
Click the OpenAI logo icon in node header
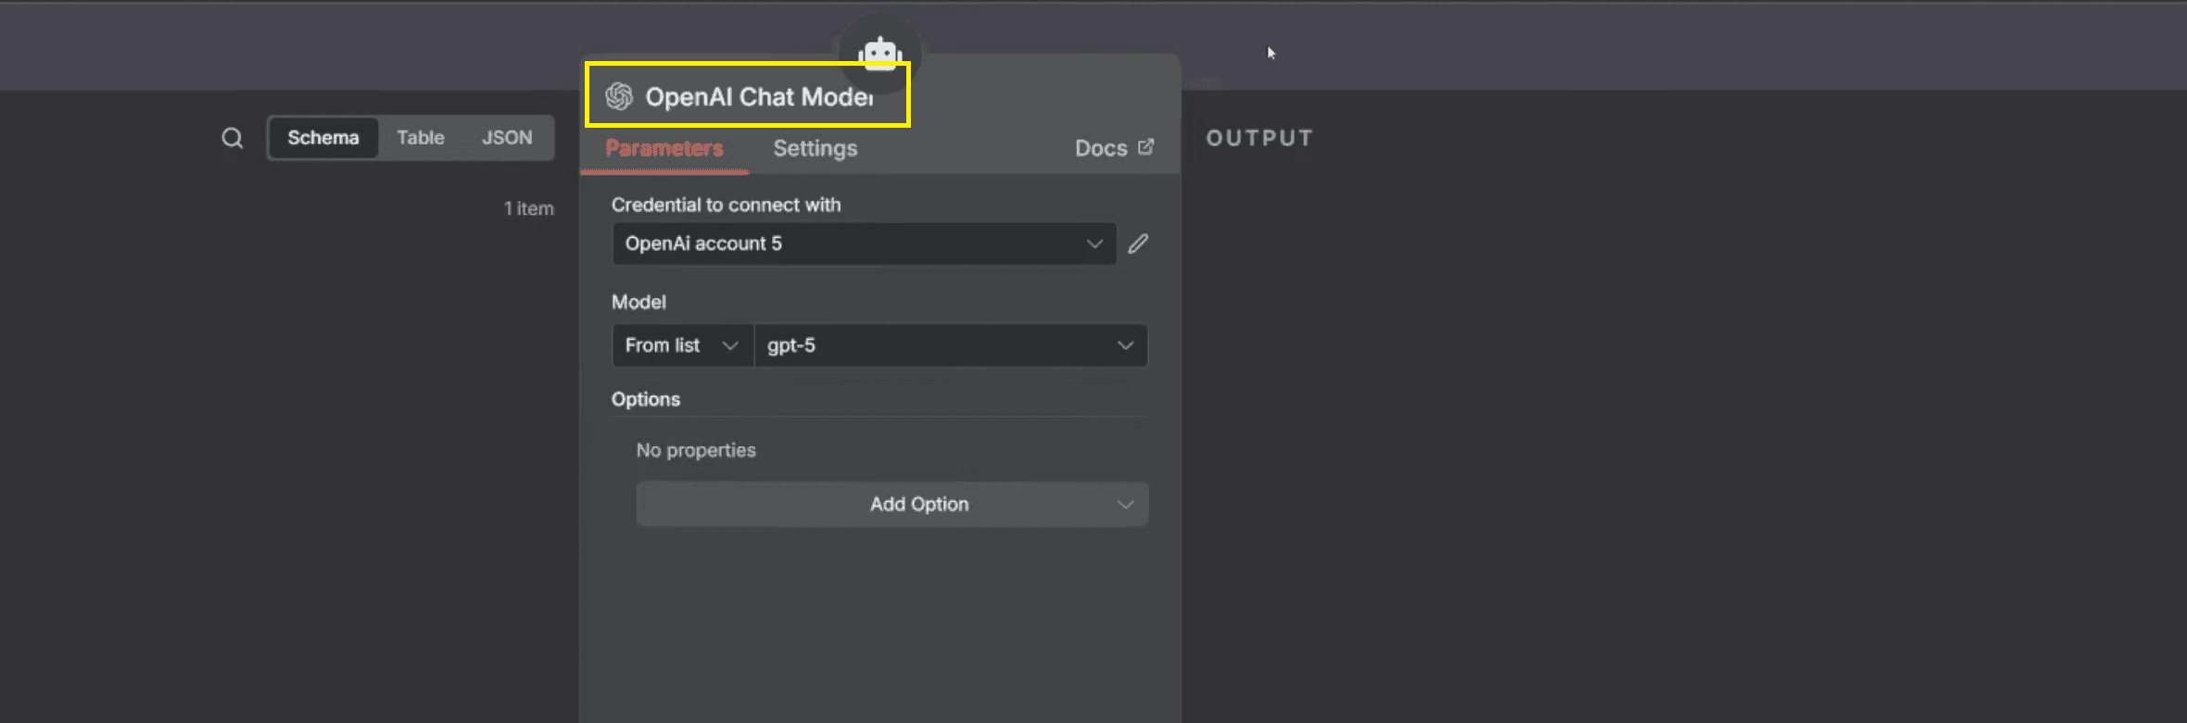[619, 96]
